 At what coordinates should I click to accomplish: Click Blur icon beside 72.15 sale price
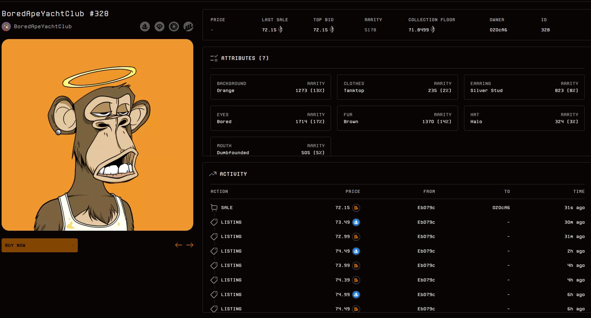356,208
